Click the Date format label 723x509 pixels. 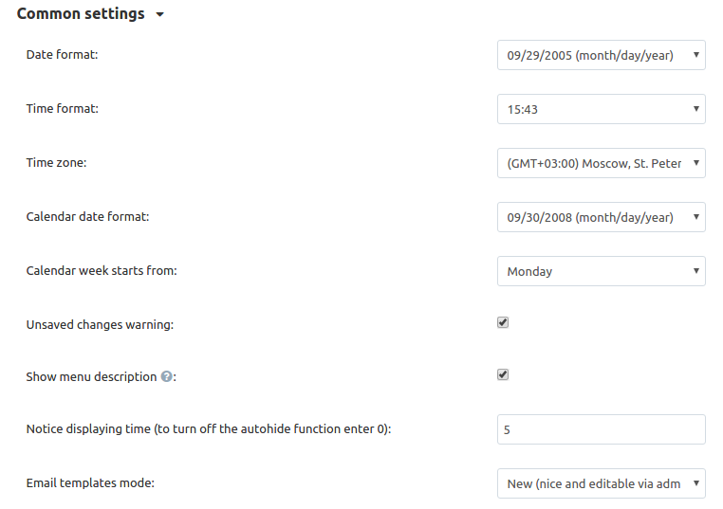[x=63, y=55]
